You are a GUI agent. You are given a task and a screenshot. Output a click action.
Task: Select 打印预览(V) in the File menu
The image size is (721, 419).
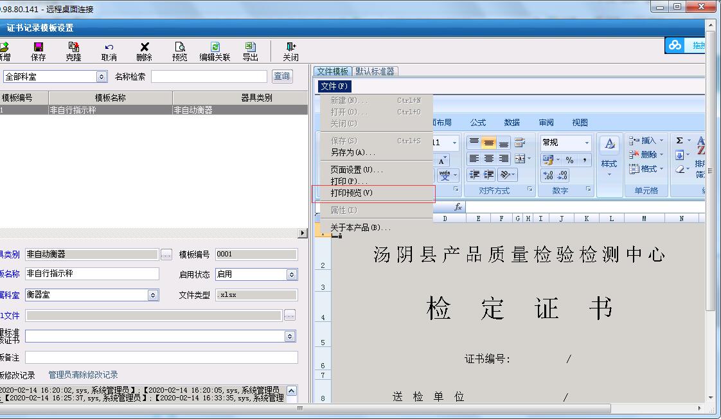coord(352,193)
